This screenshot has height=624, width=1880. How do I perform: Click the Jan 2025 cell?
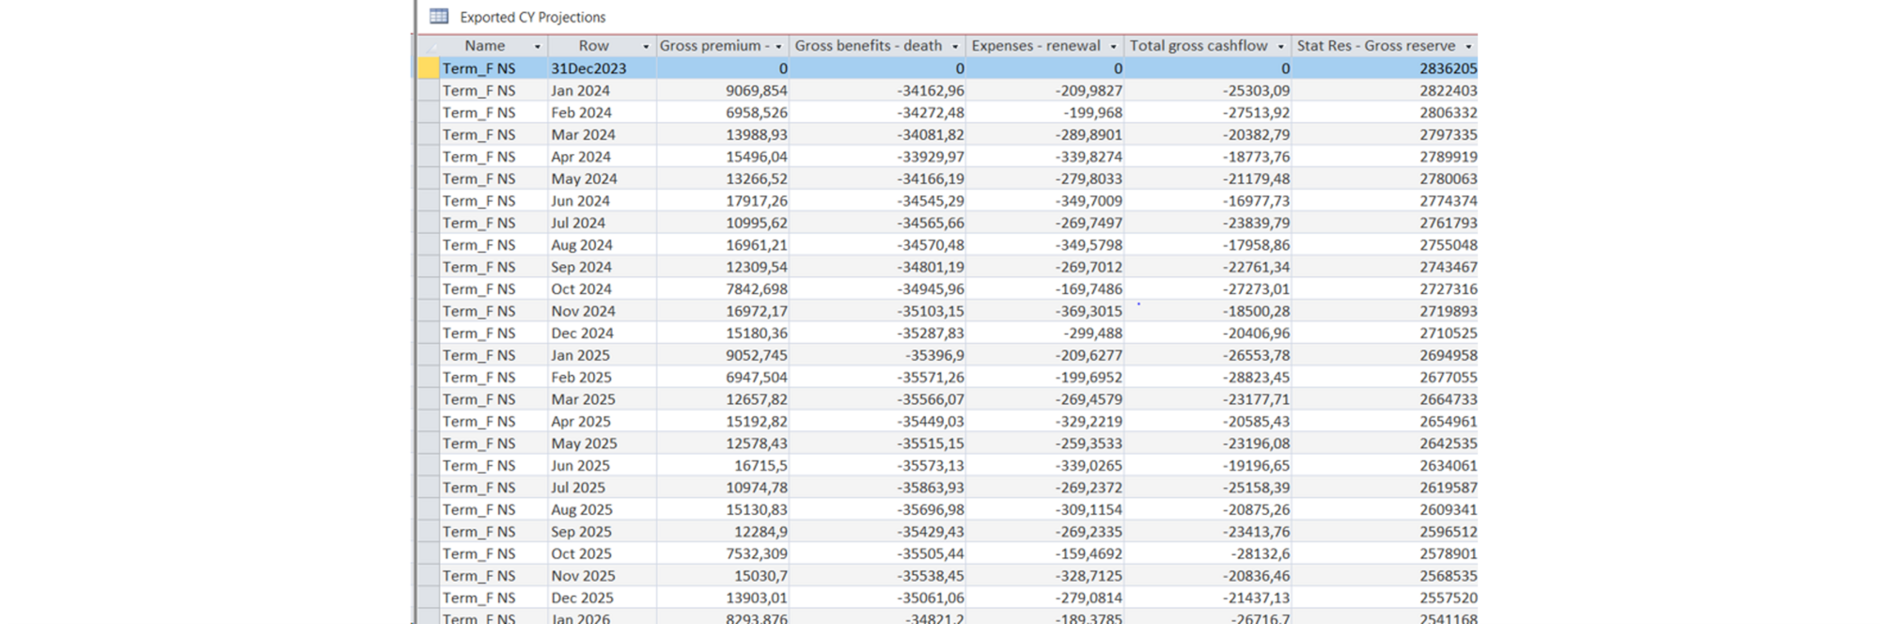tap(602, 355)
